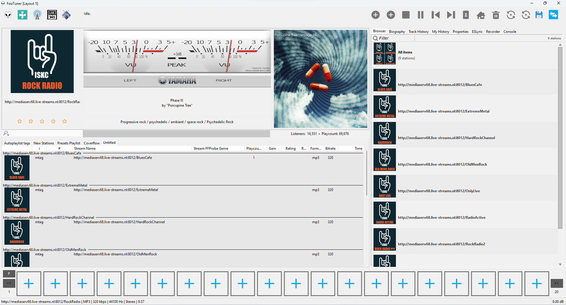Screen dimensions: 566x305
Task: Click the Blues Cafe logo in the playlist
Action: point(17,168)
